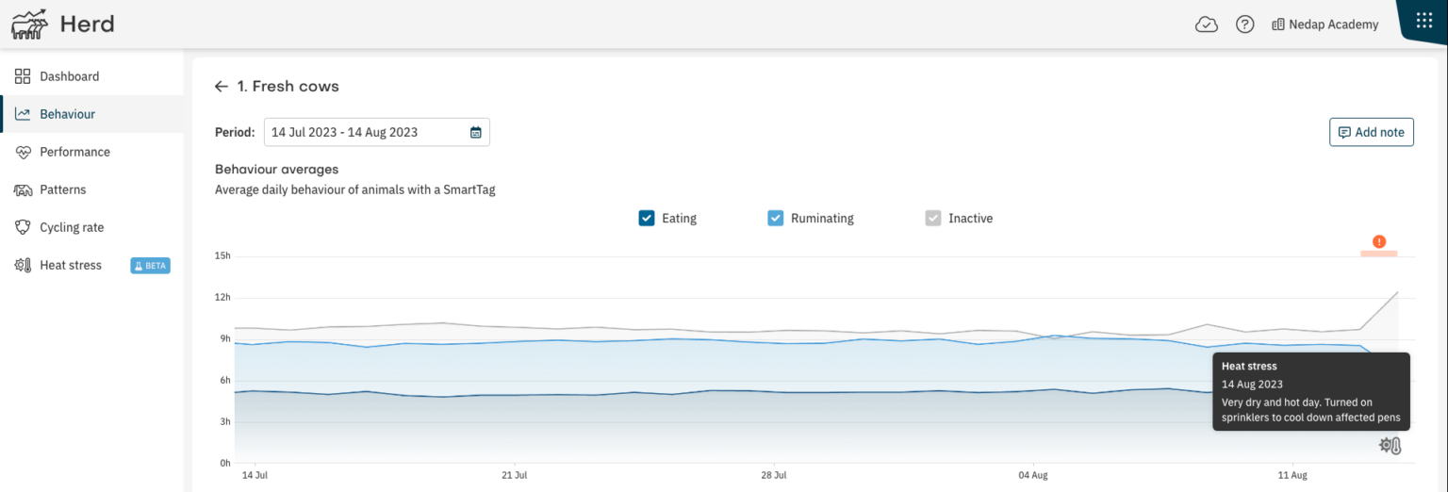
Task: Open the Period date range picker
Action: pyautogui.click(x=368, y=133)
